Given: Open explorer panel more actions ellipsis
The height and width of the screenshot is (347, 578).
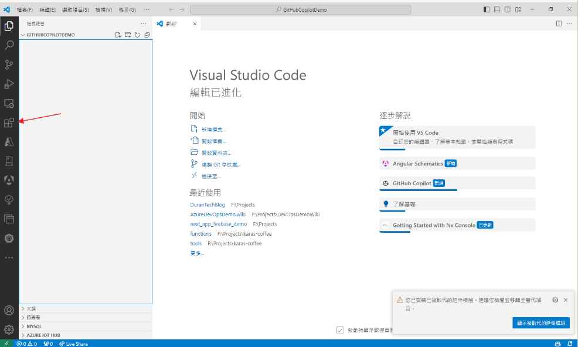Looking at the screenshot, I should (x=144, y=23).
